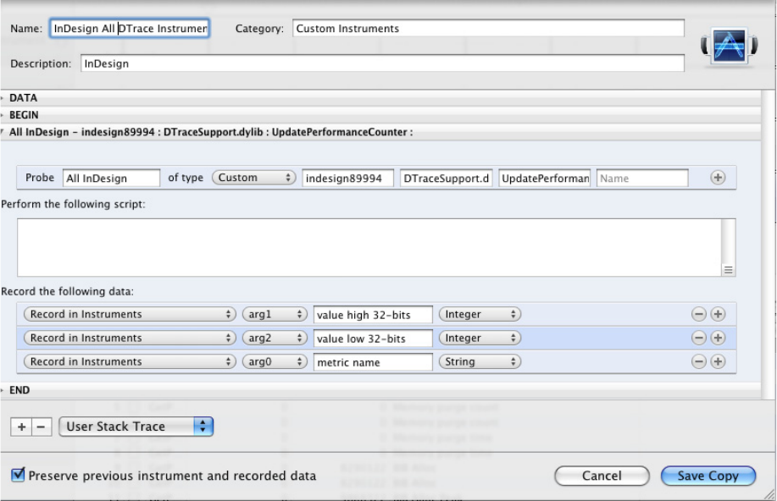777x501 pixels.
Task: Click into the instrument Name field
Action: (x=130, y=28)
